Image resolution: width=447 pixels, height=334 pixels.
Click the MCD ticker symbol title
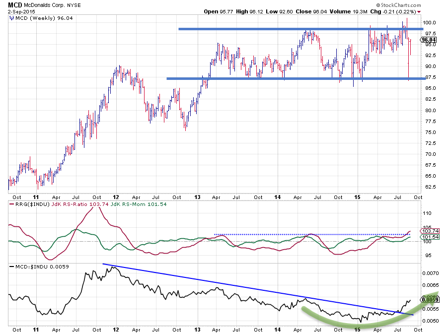coord(15,5)
